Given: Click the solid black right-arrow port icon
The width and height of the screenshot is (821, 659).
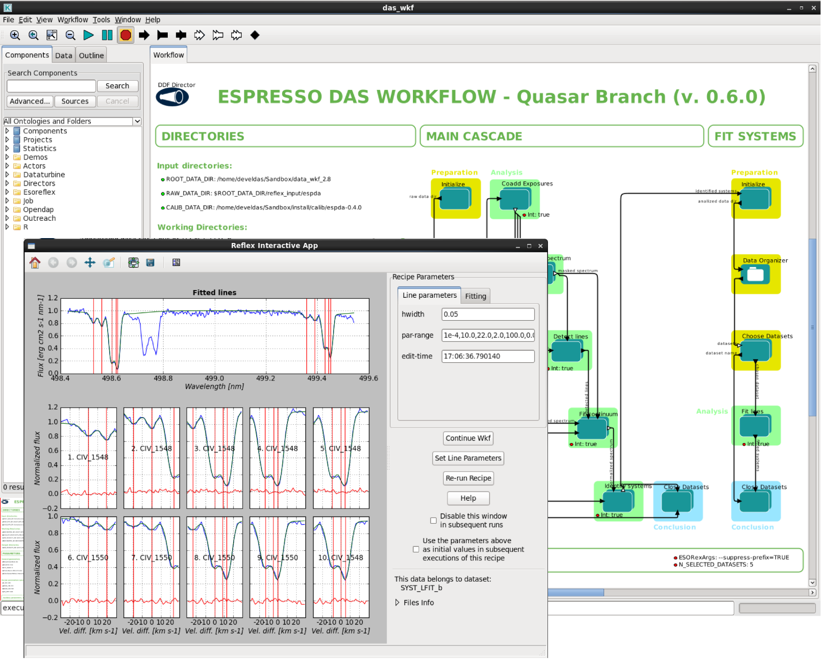Looking at the screenshot, I should pos(144,35).
